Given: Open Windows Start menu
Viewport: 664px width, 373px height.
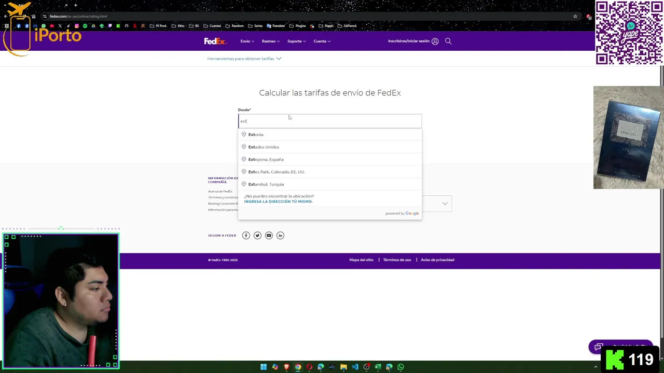Looking at the screenshot, I should (x=264, y=367).
